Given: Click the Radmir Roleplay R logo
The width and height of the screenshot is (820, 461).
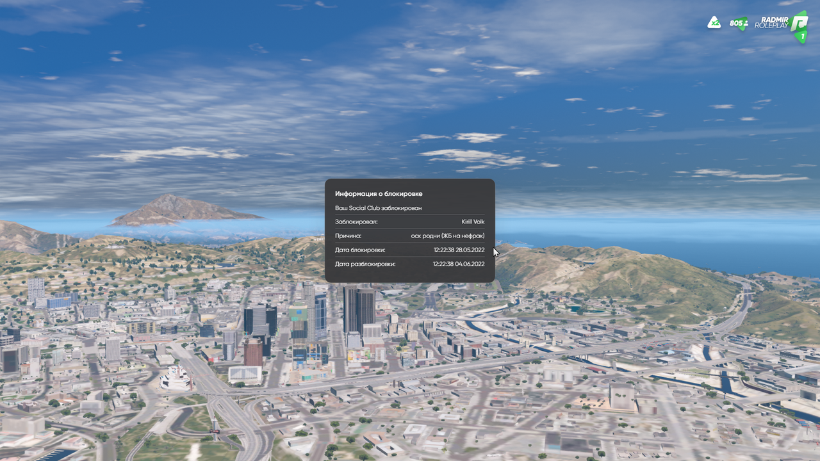Looking at the screenshot, I should point(799,24).
